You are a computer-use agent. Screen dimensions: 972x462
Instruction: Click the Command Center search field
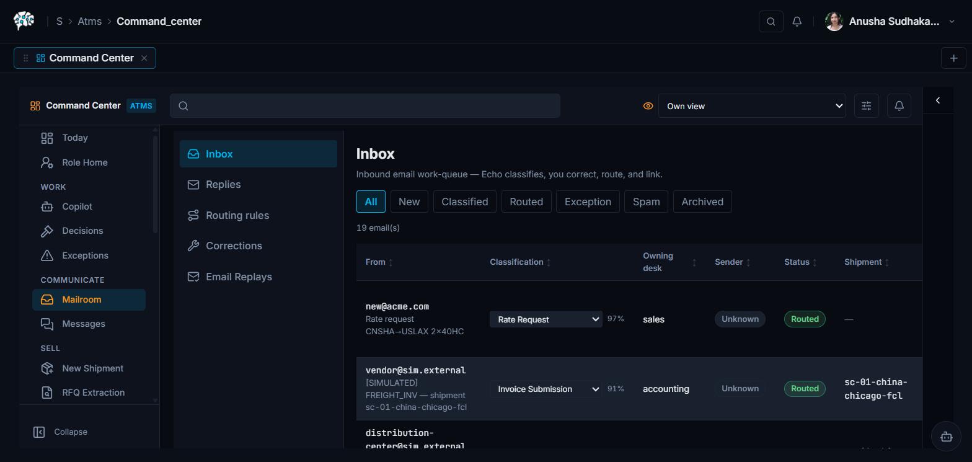pyautogui.click(x=365, y=105)
